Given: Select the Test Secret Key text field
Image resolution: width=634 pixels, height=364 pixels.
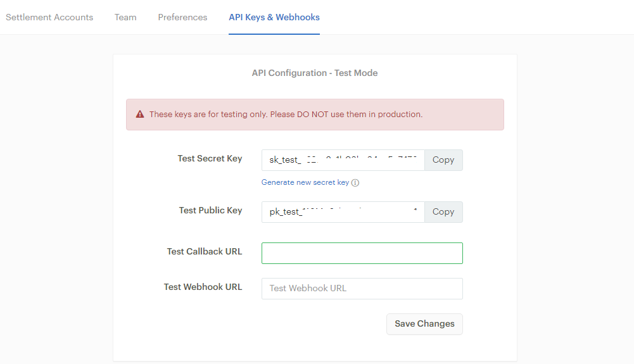Looking at the screenshot, I should point(343,160).
